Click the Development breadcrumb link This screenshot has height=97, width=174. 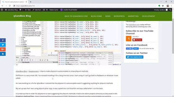click(x=34, y=71)
